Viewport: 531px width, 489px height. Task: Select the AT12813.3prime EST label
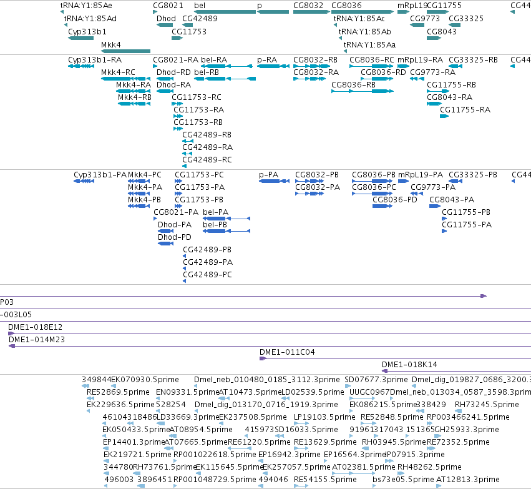point(468,480)
